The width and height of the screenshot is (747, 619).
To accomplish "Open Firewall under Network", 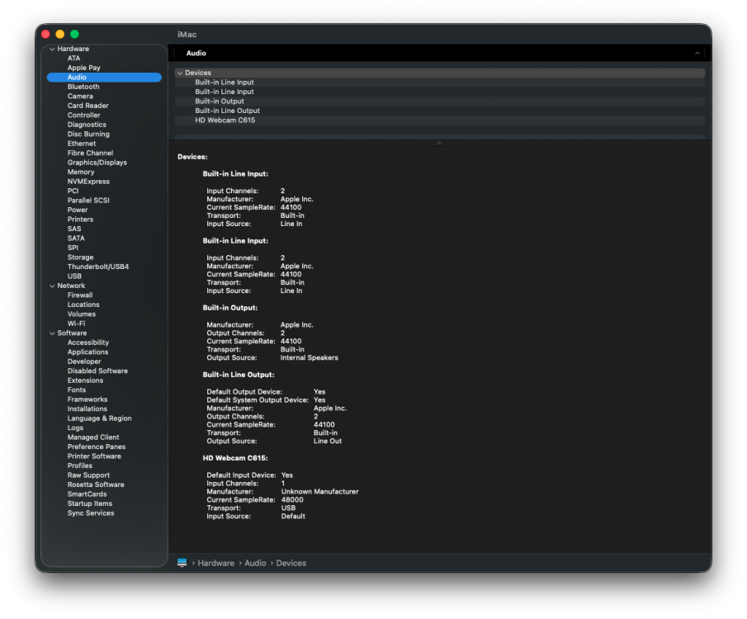I will [80, 295].
